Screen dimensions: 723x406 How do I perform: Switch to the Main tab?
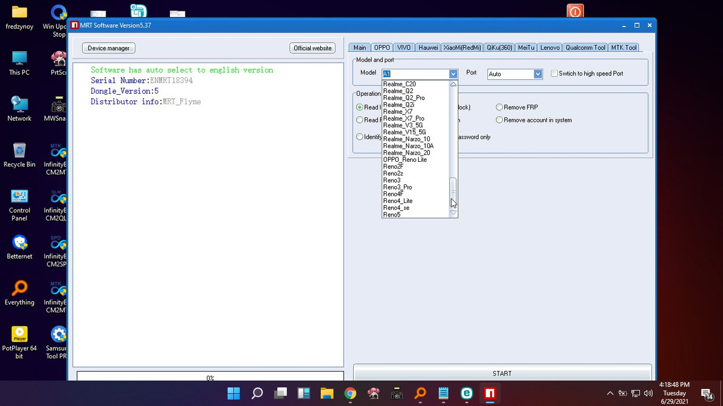pos(360,48)
